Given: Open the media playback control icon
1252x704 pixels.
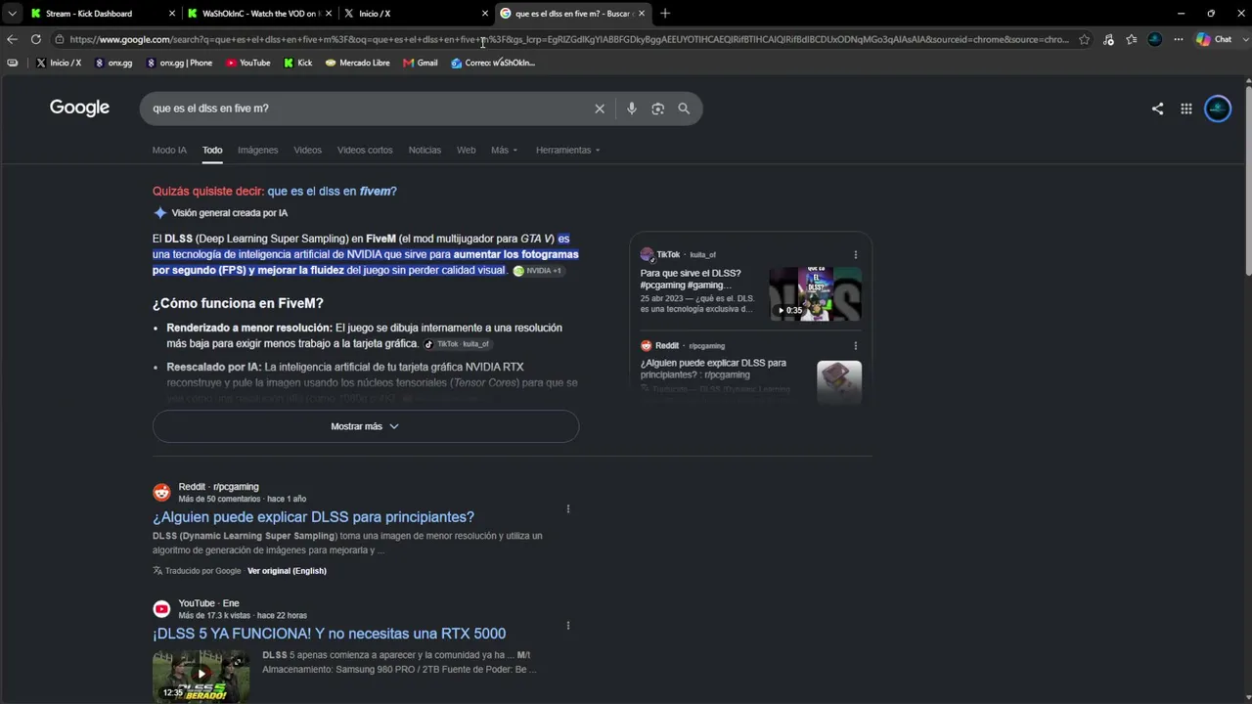Looking at the screenshot, I should [x=1108, y=39].
